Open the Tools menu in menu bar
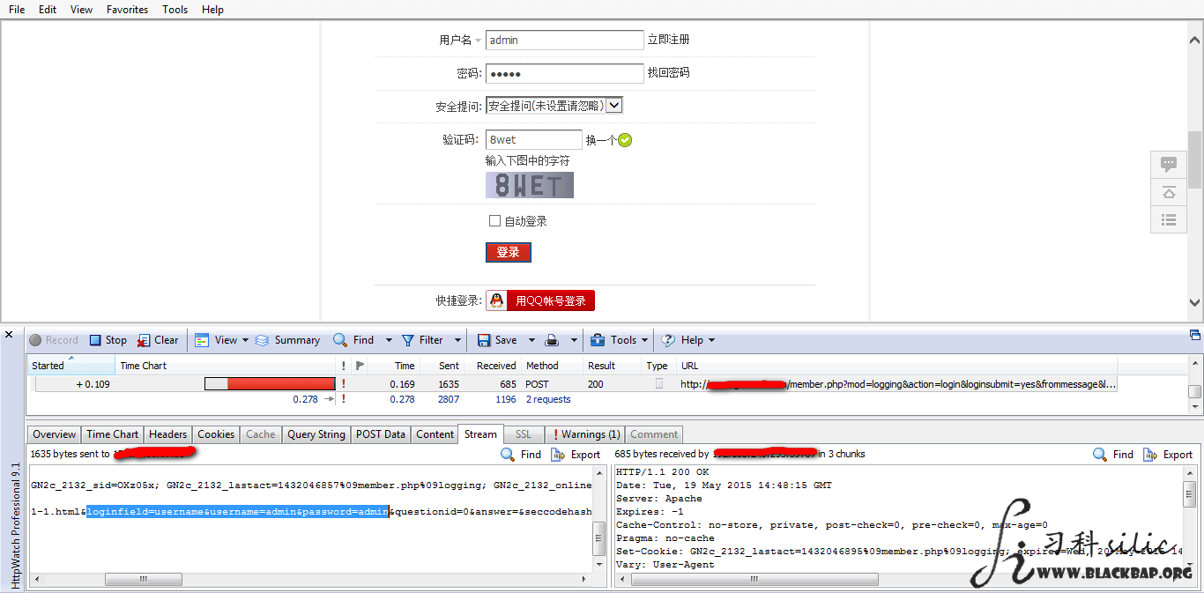Image resolution: width=1204 pixels, height=593 pixels. 175,10
